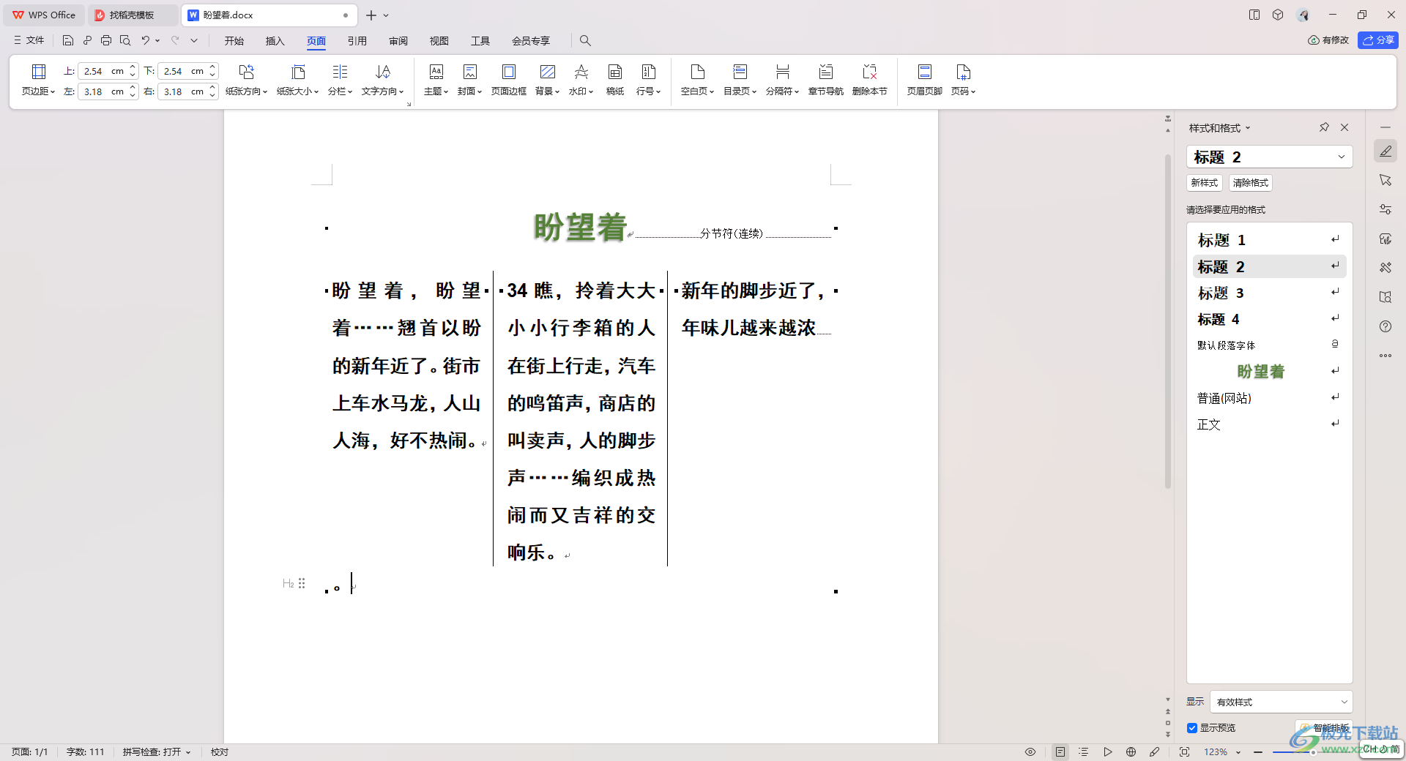Insert a blank page

tap(697, 80)
